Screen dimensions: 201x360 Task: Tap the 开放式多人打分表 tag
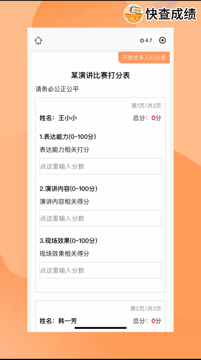pos(144,57)
